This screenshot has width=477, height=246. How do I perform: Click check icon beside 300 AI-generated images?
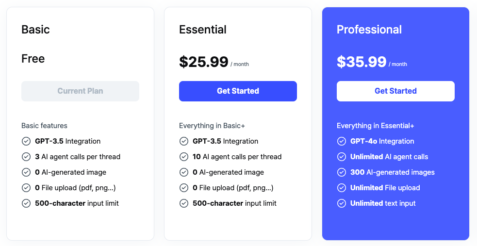[342, 172]
